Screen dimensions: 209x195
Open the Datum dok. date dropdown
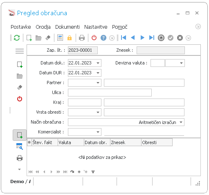(98, 63)
